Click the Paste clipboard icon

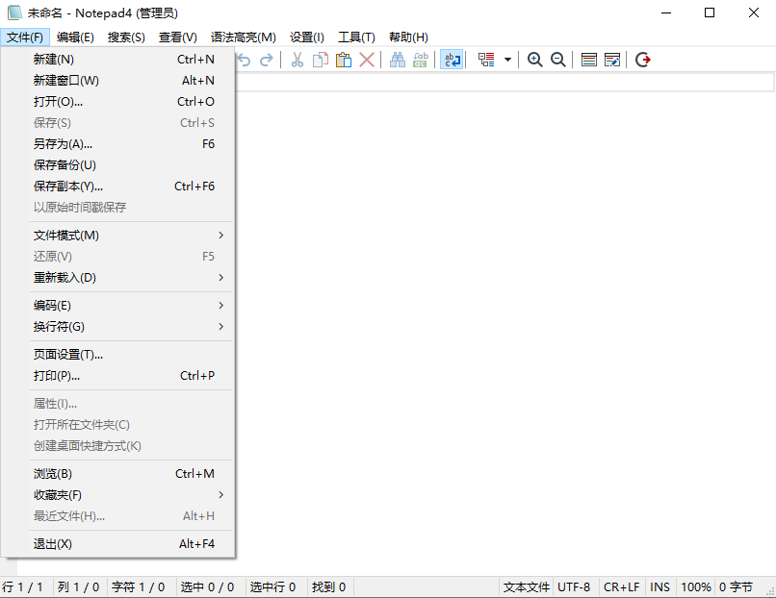[x=344, y=60]
